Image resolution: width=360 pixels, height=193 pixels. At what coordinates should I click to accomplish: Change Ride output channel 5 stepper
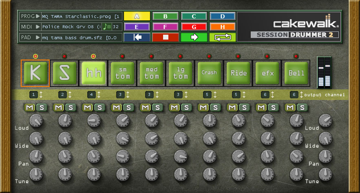244,95
